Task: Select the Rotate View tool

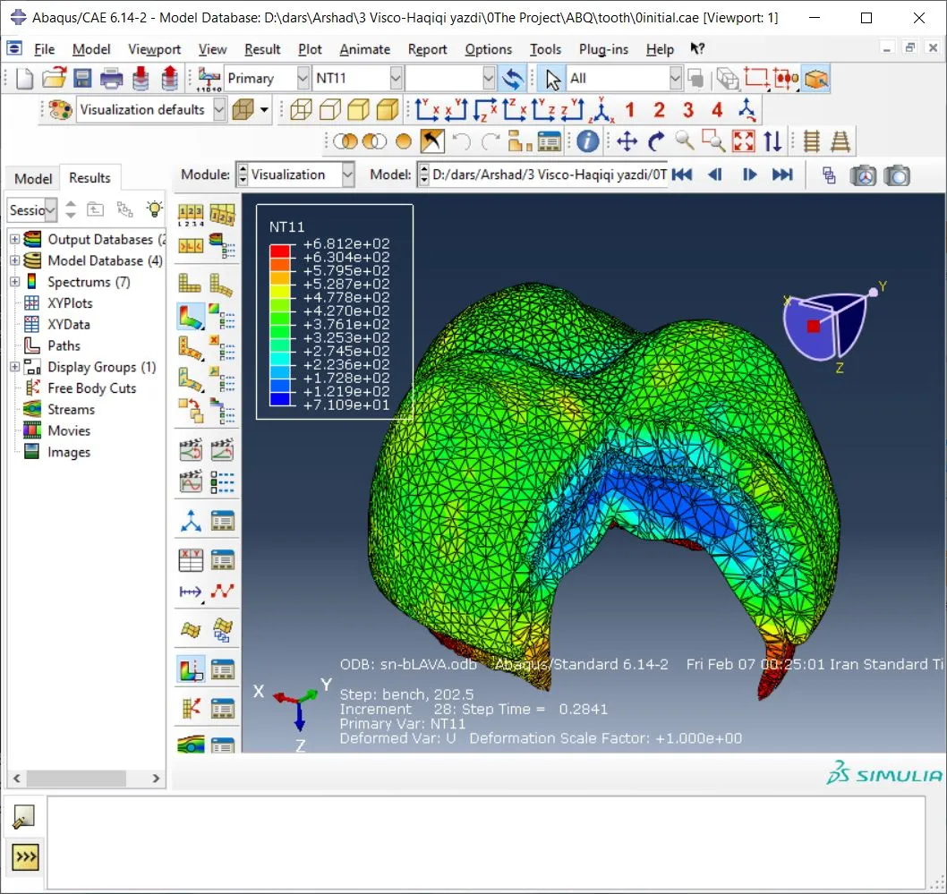Action: tap(656, 141)
